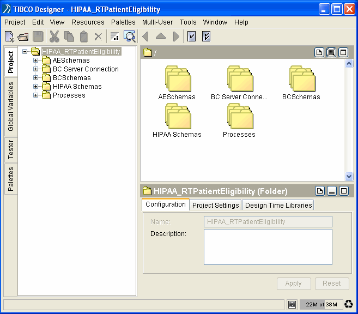Click the status bar message log icon
Image resolution: width=358 pixels, height=314 pixels.
(292, 304)
